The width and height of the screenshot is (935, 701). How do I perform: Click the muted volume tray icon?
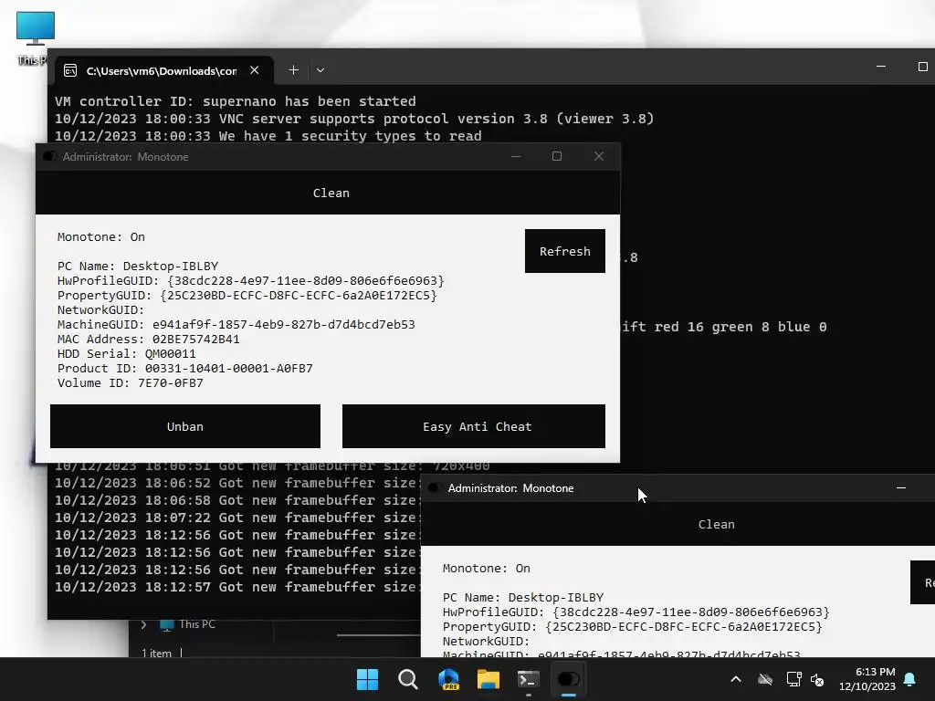click(x=817, y=679)
